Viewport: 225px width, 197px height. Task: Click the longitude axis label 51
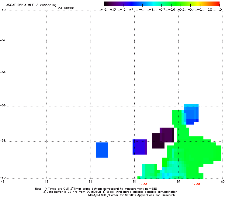coord(90,182)
